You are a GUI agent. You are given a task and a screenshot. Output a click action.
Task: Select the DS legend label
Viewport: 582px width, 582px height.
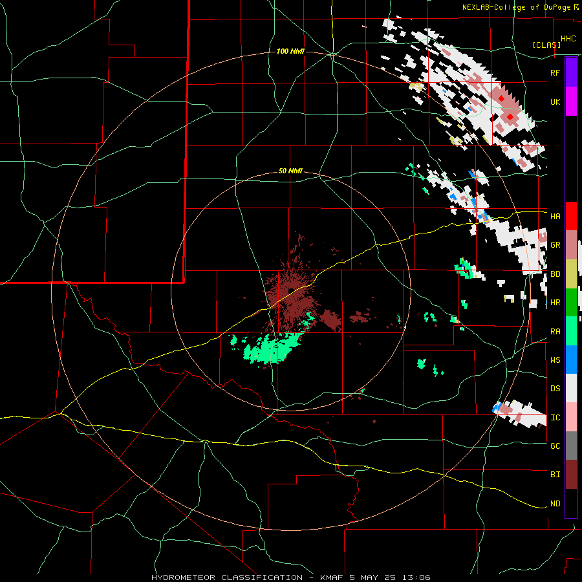[x=555, y=389]
